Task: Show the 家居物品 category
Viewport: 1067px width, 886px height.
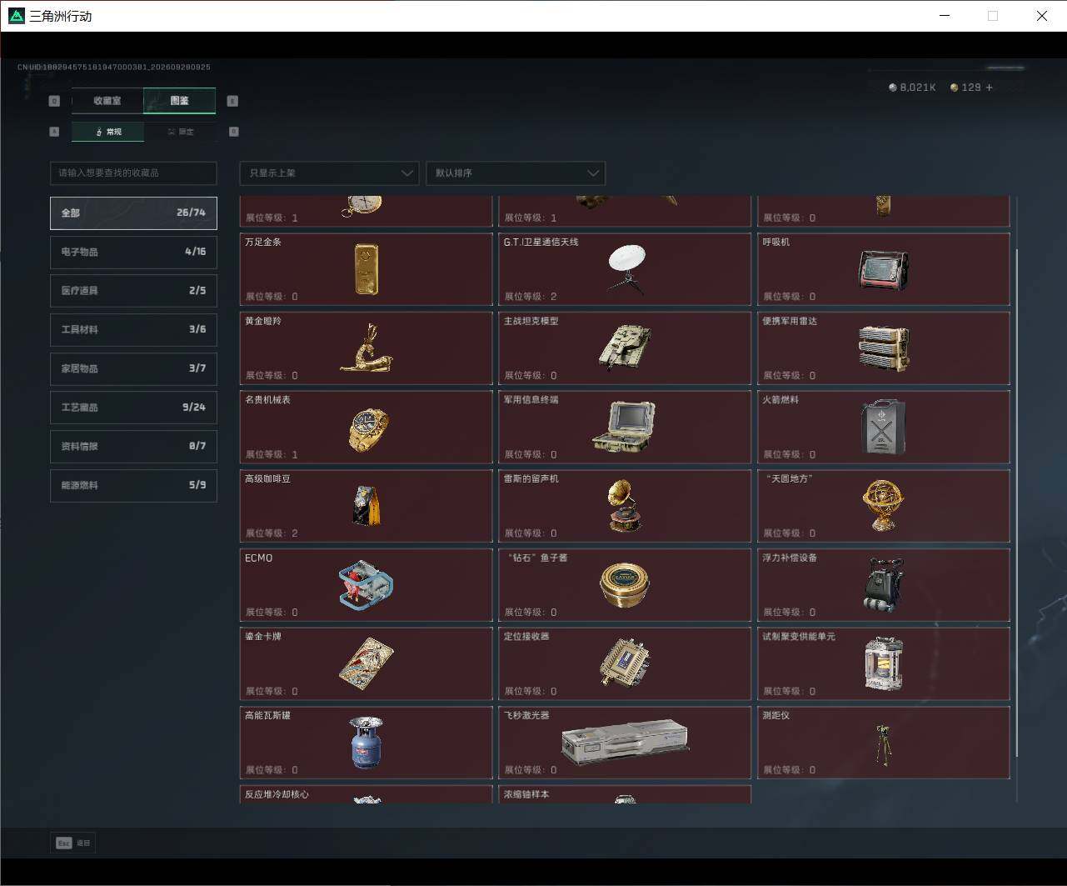Action: pos(133,368)
